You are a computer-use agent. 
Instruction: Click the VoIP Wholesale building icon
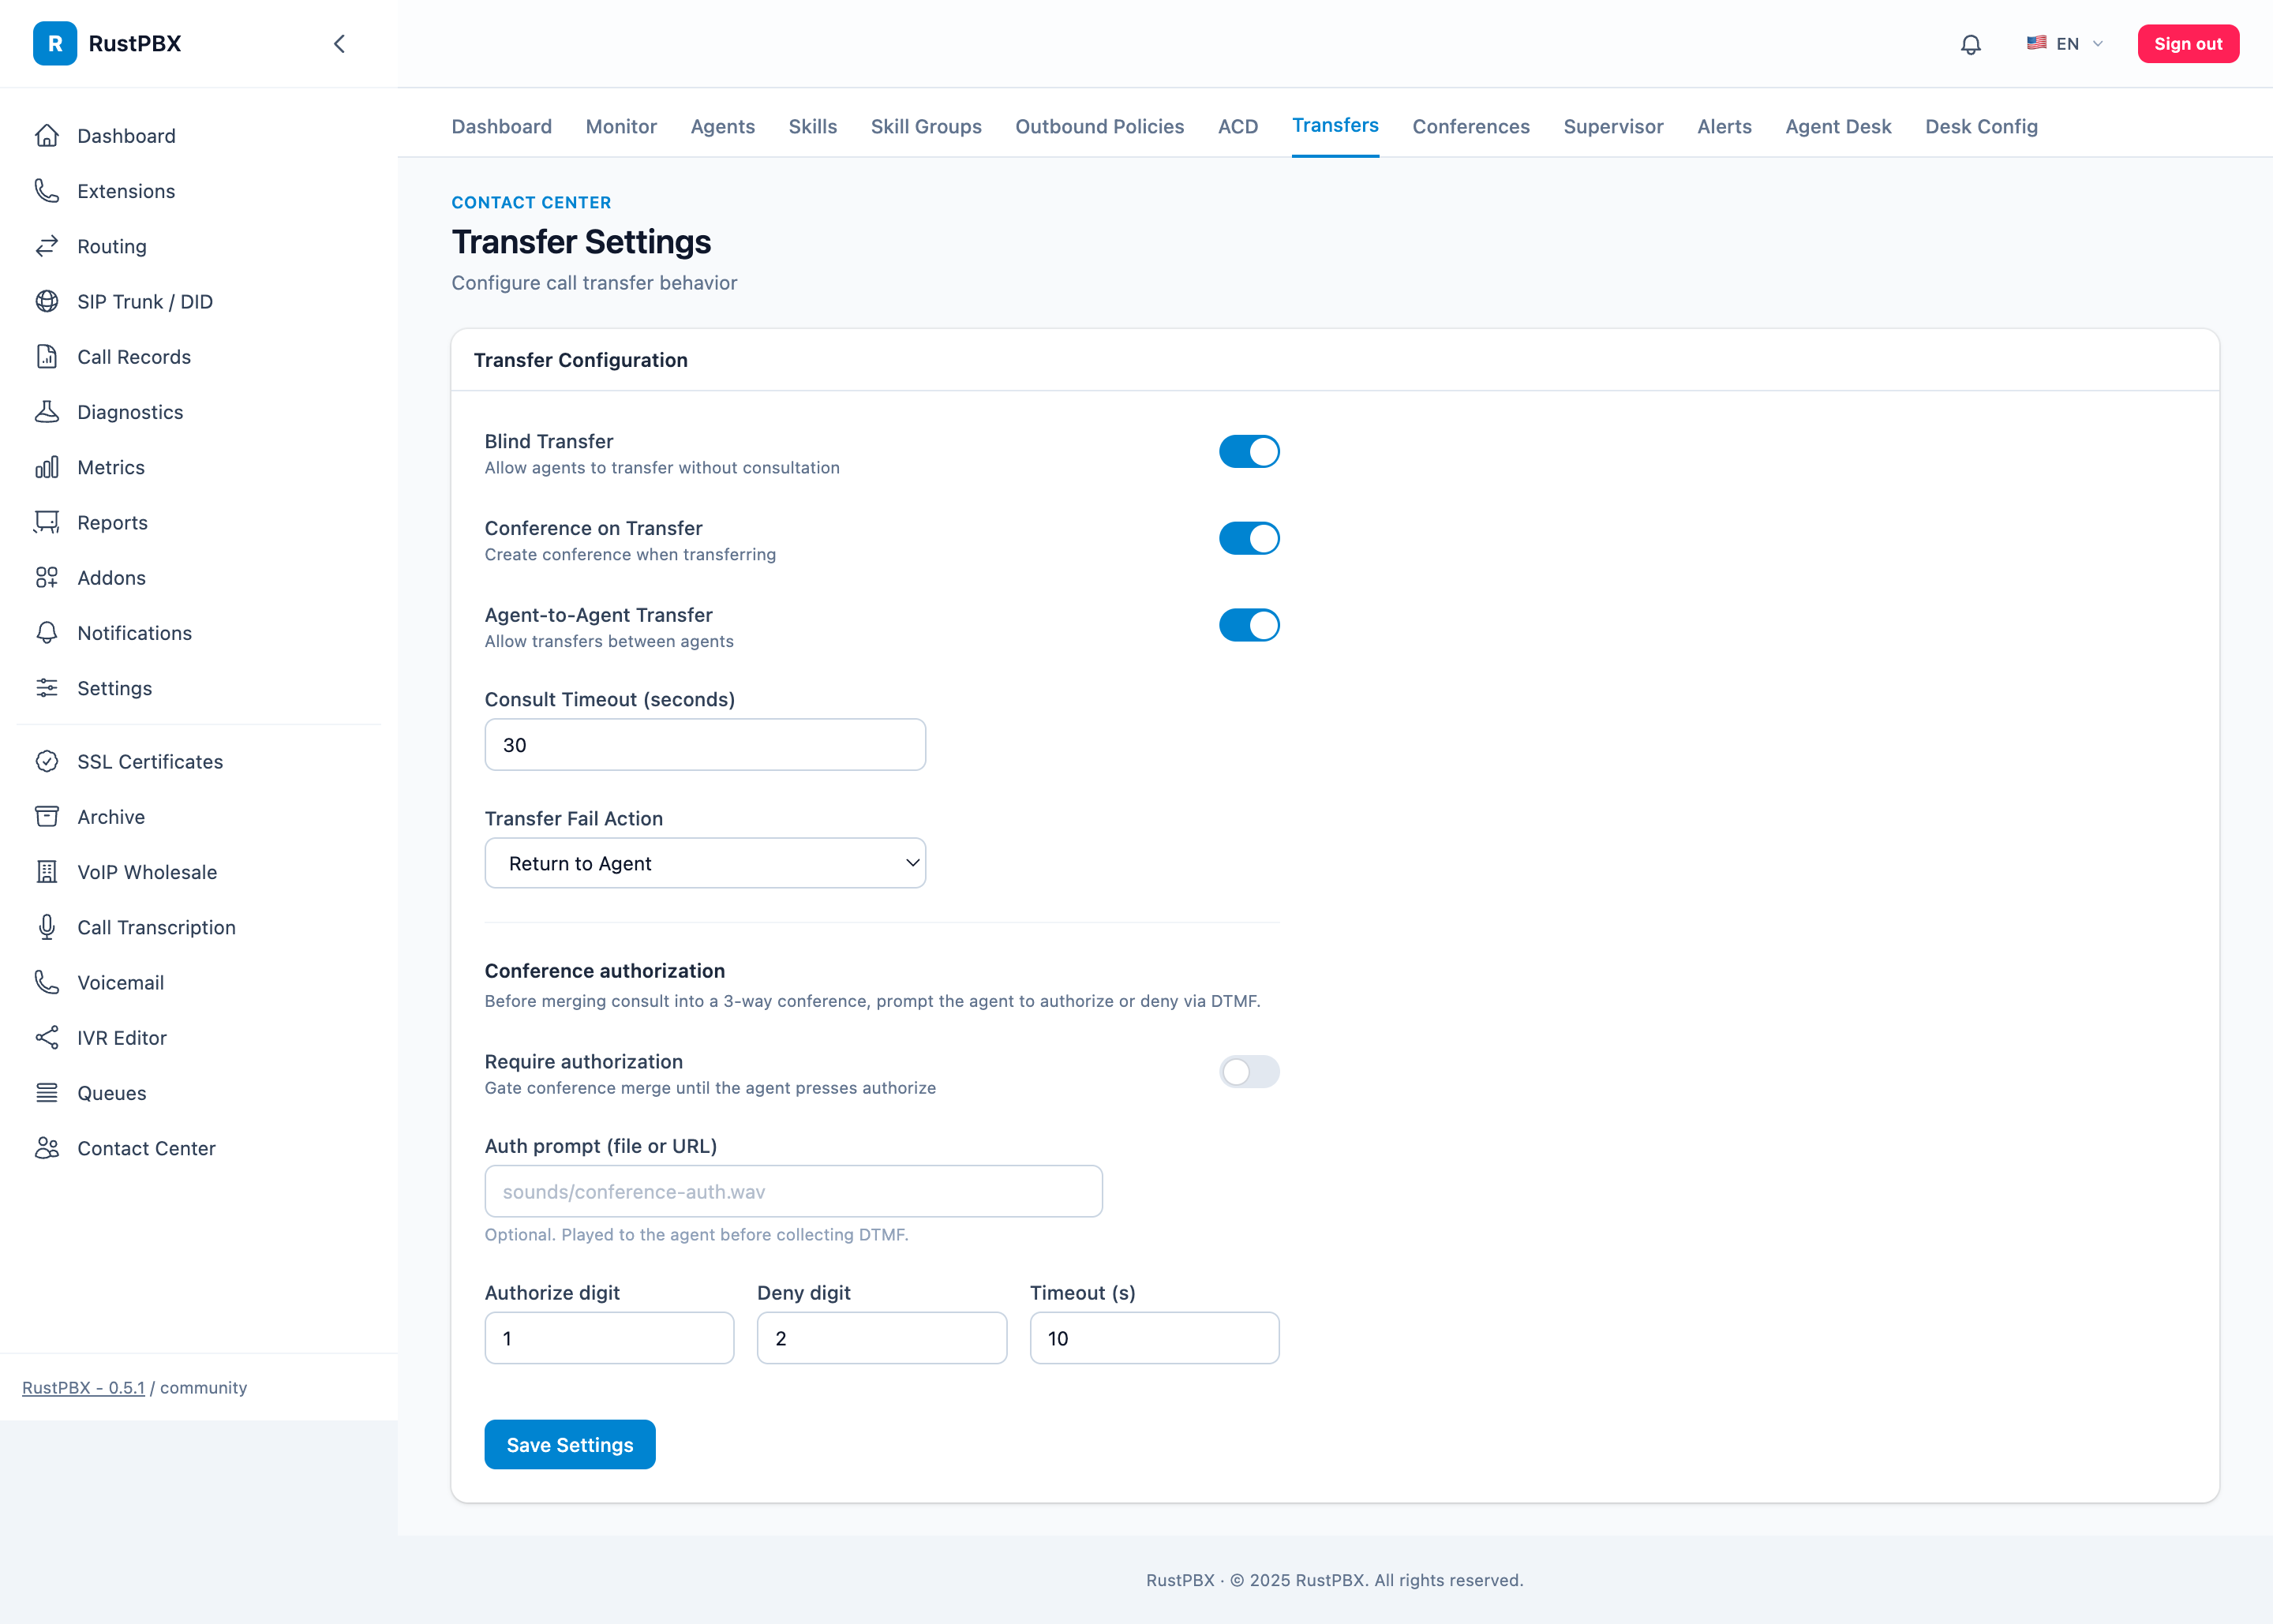[x=47, y=872]
